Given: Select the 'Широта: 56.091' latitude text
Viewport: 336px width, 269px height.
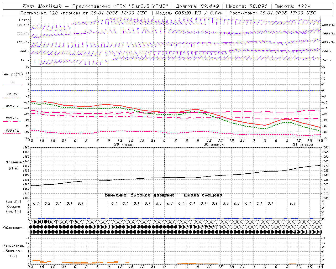Looking at the screenshot, I should click(x=246, y=6).
